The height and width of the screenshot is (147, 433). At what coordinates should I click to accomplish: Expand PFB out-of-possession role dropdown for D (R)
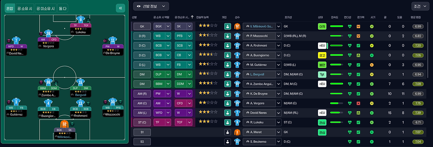tap(189, 36)
